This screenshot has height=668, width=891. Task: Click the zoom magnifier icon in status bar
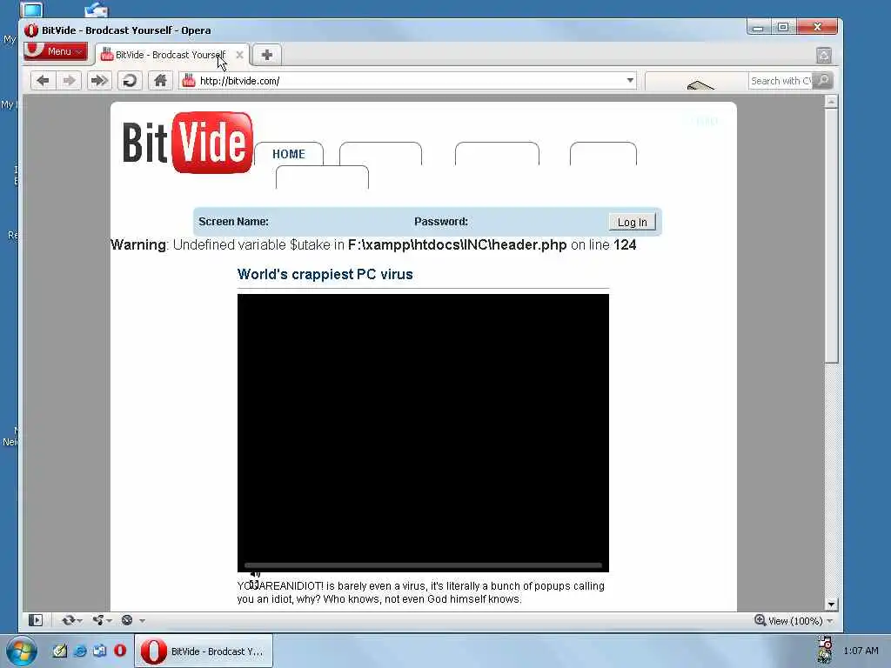click(760, 620)
